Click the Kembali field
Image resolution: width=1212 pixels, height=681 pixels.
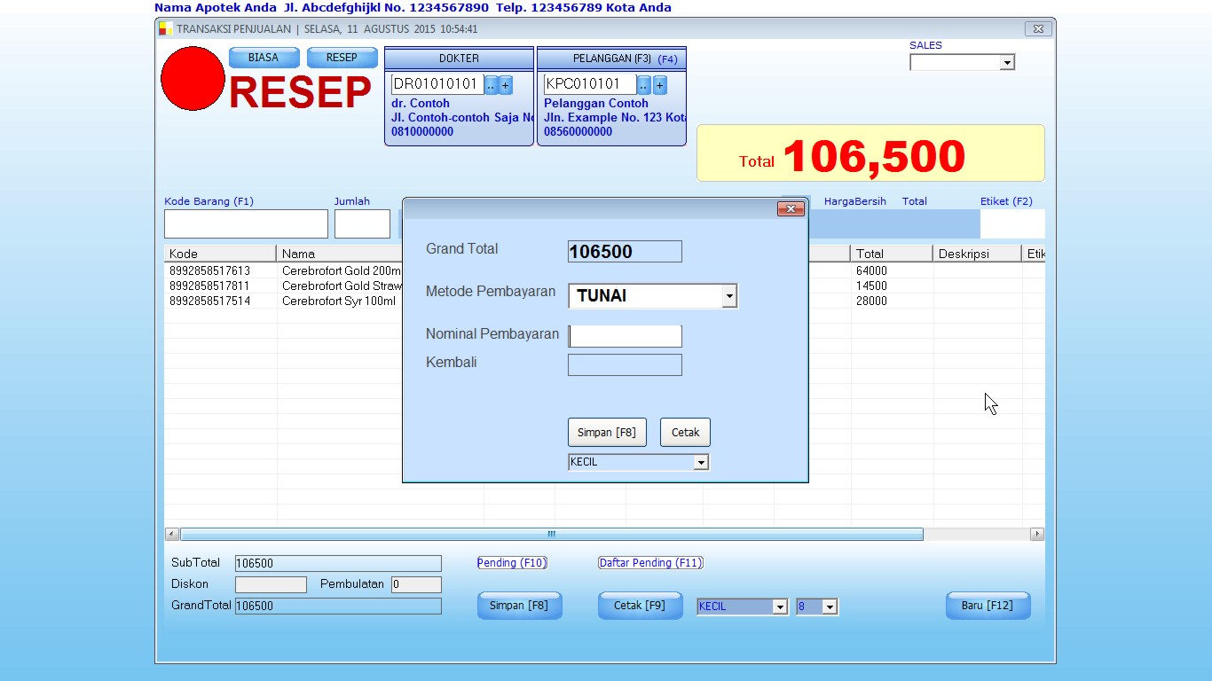[625, 364]
